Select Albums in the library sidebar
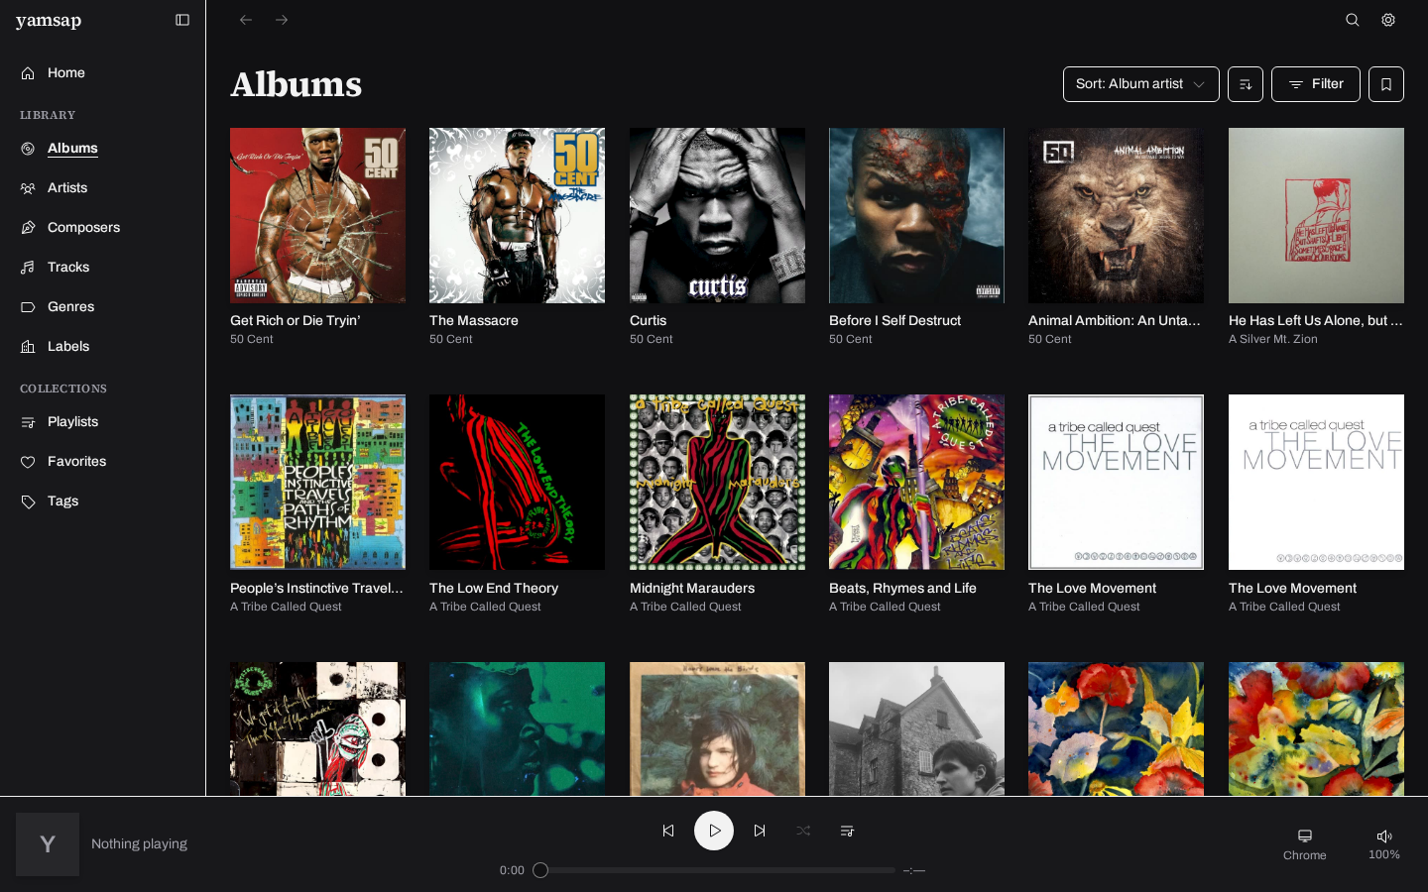 [103, 149]
